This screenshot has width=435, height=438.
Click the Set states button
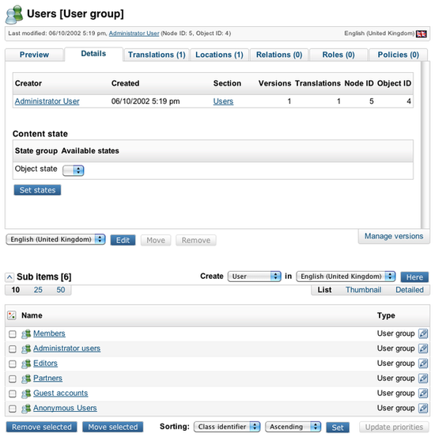(x=37, y=190)
